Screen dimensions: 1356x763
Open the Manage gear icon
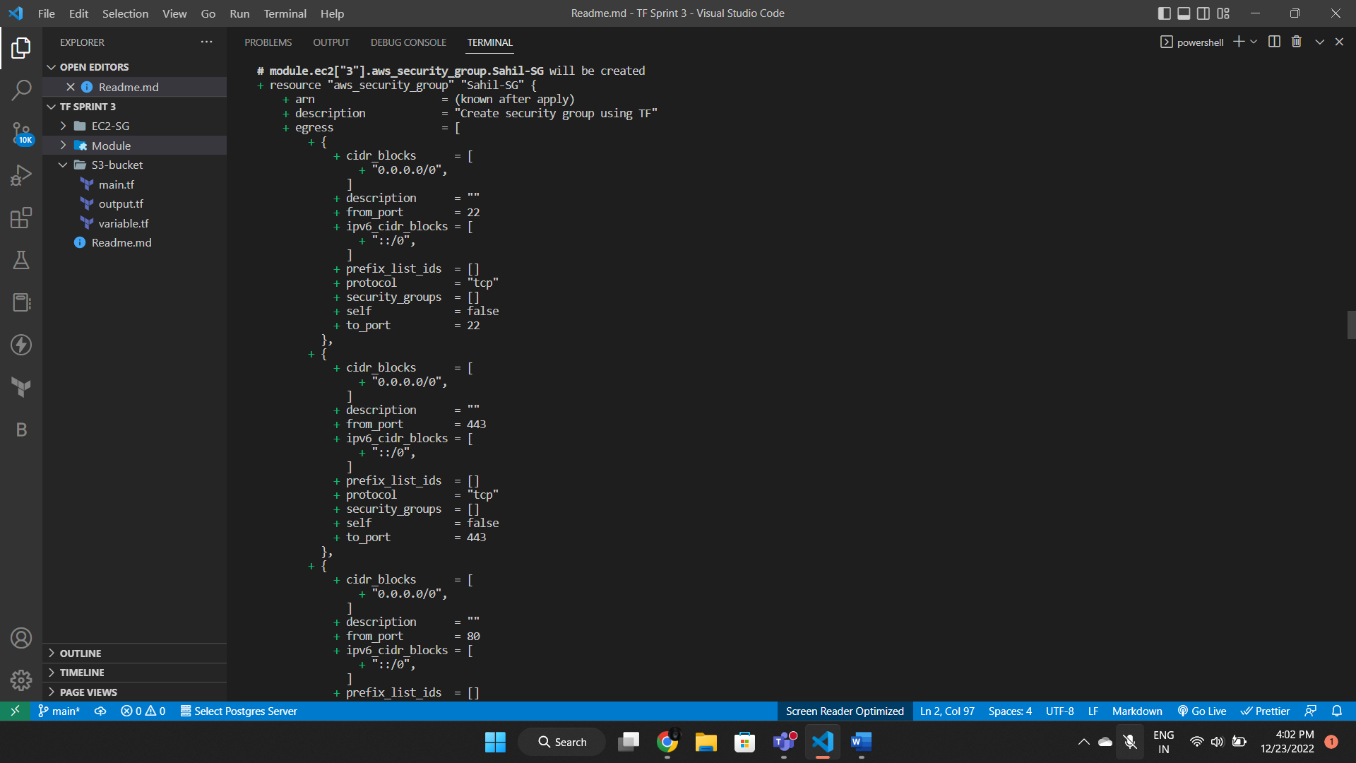[x=21, y=680]
